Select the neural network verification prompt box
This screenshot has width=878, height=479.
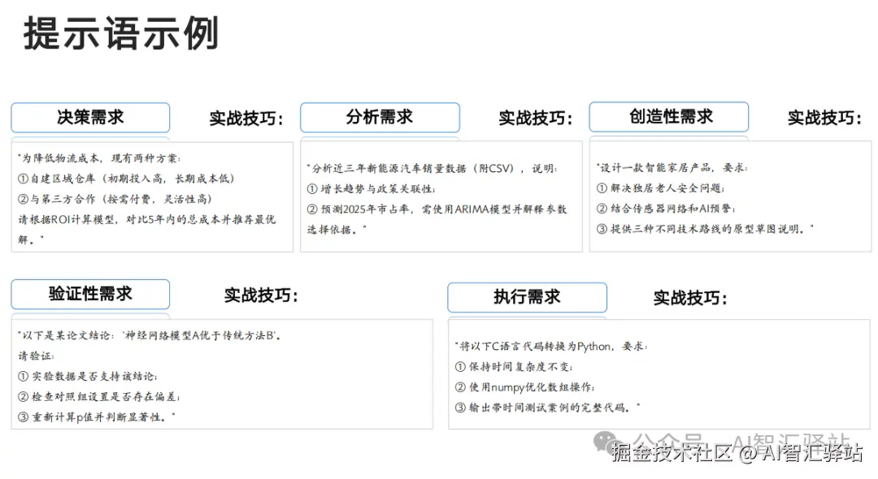coord(221,373)
